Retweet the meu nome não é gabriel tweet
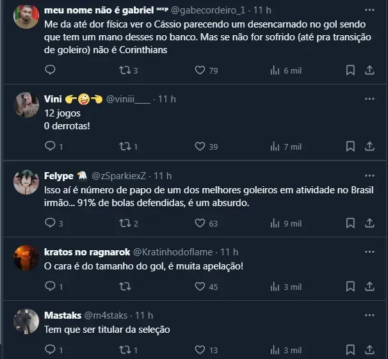The width and height of the screenshot is (388, 359). click(x=125, y=70)
